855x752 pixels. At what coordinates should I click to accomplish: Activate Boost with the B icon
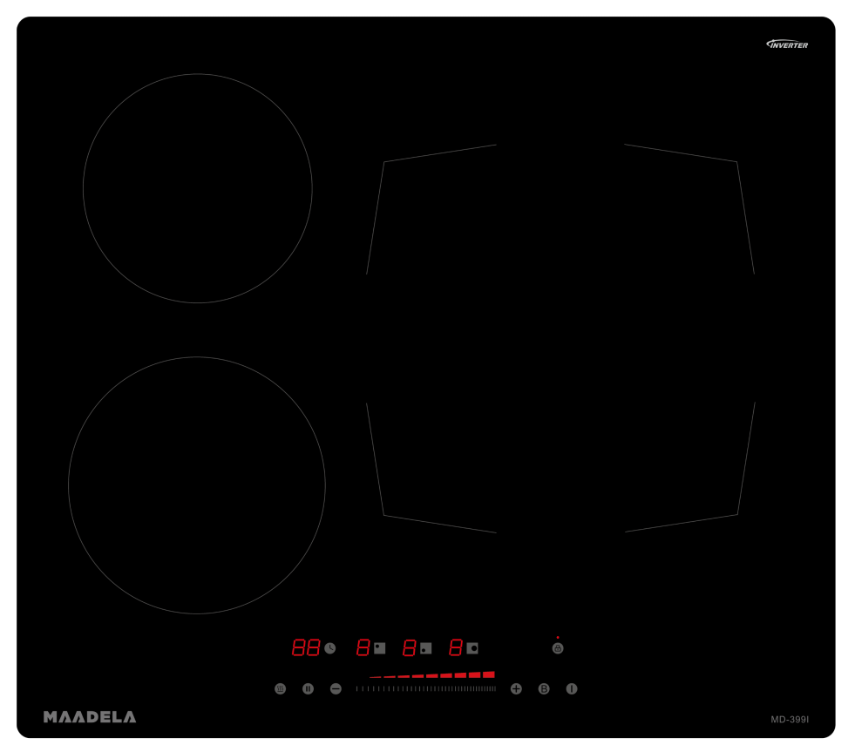click(544, 689)
